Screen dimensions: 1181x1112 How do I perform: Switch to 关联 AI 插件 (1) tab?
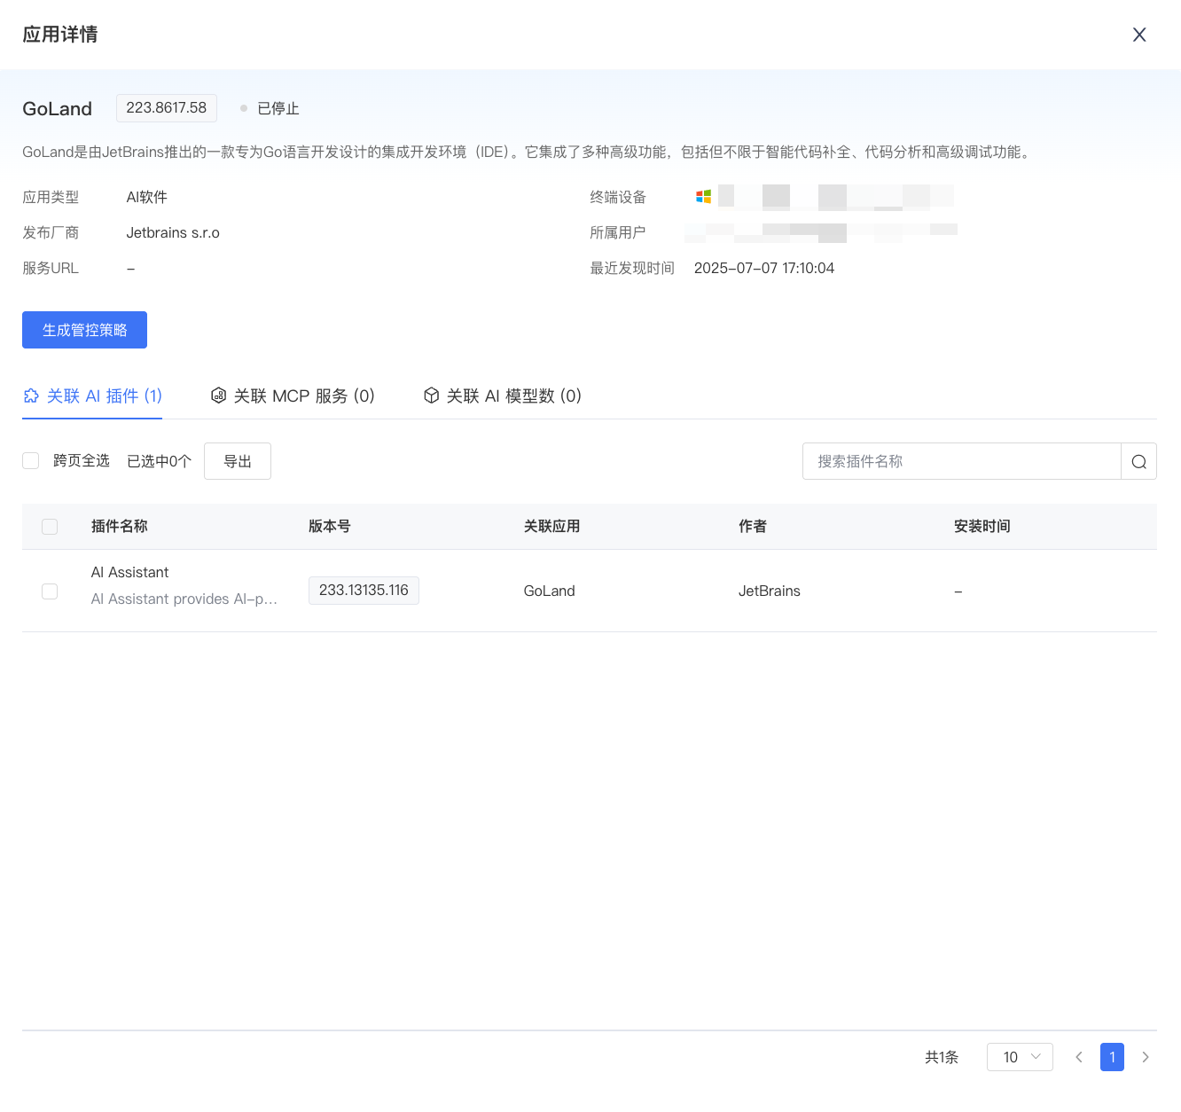(x=92, y=395)
